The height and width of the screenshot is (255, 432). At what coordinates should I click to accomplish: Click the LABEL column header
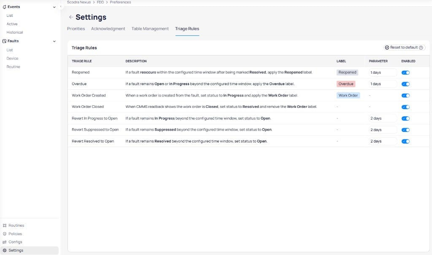[x=341, y=61]
